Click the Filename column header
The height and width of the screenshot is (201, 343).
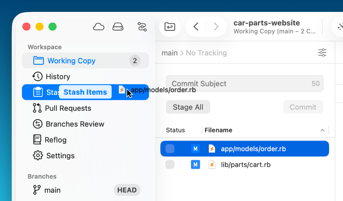218,130
